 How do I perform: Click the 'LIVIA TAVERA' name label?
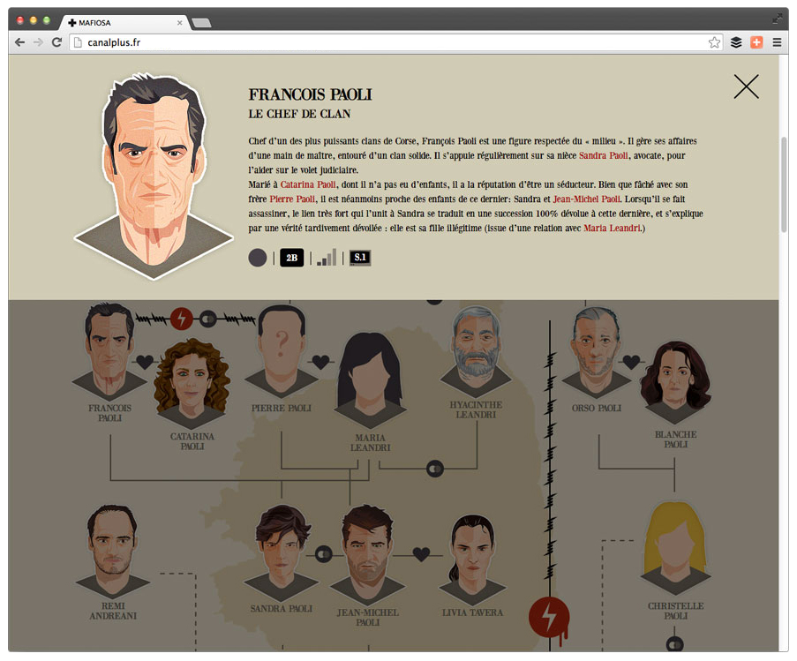coord(472,612)
